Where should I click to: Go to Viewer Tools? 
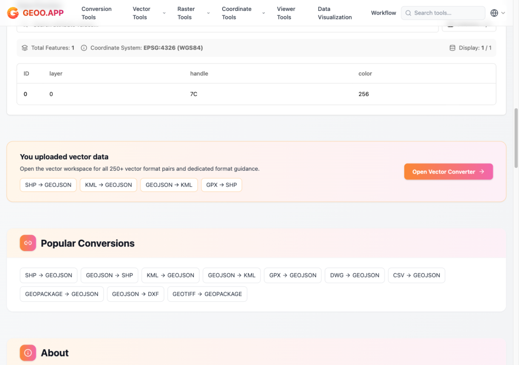click(286, 13)
